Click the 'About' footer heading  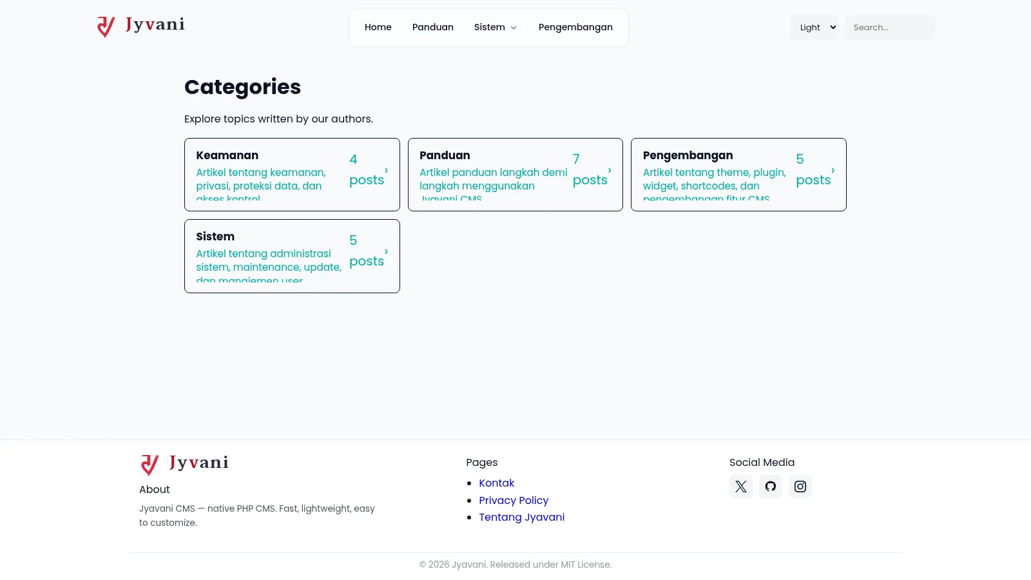[155, 489]
